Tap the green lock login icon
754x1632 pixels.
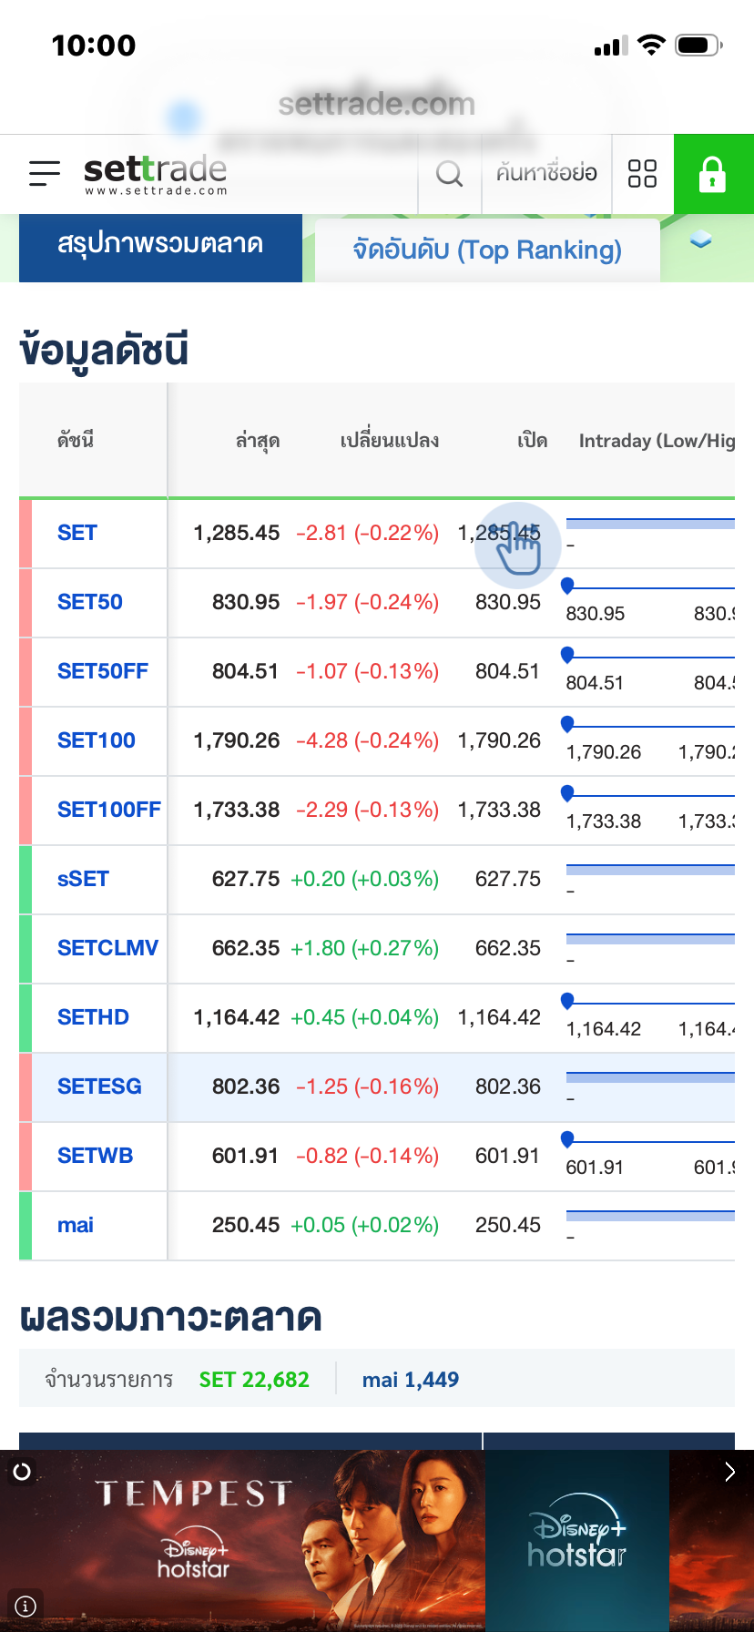713,173
